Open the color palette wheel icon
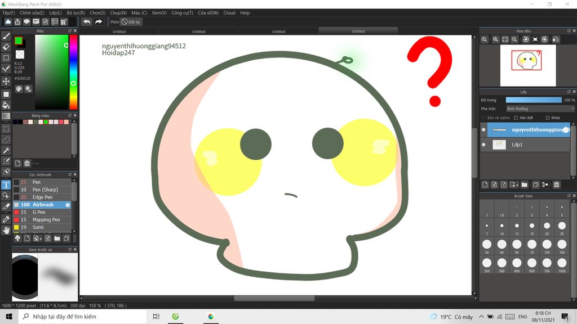This screenshot has height=324, width=577. click(19, 89)
